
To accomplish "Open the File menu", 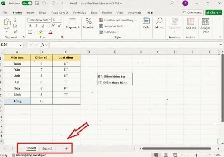I will [x=5, y=13].
